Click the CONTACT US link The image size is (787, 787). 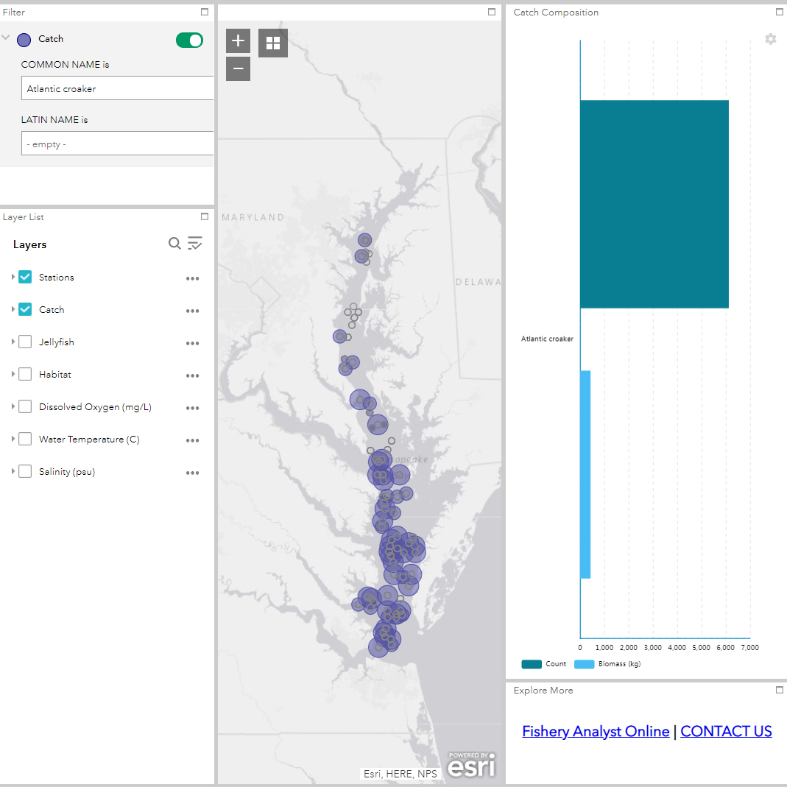[726, 731]
